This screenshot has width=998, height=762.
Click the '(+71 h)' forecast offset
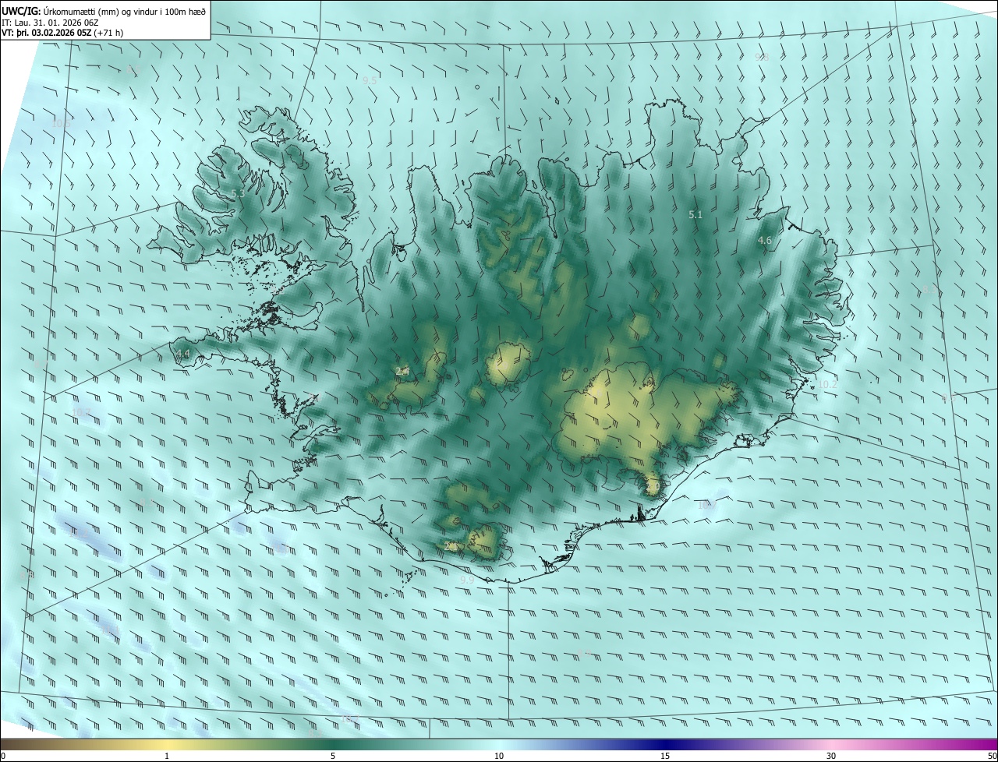coord(108,33)
